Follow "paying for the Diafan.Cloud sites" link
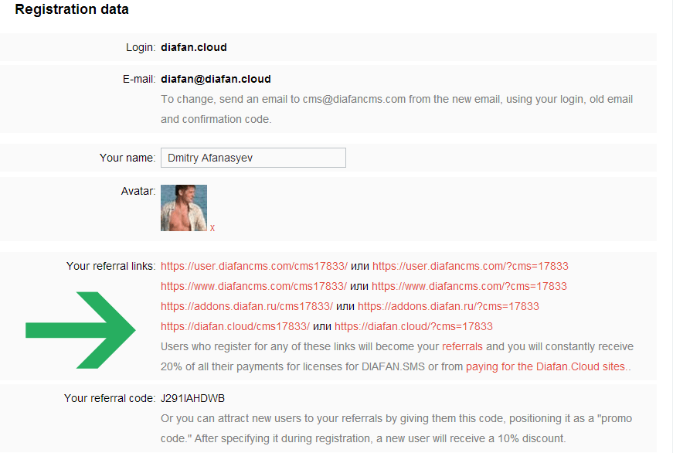The width and height of the screenshot is (673, 453). 546,366
